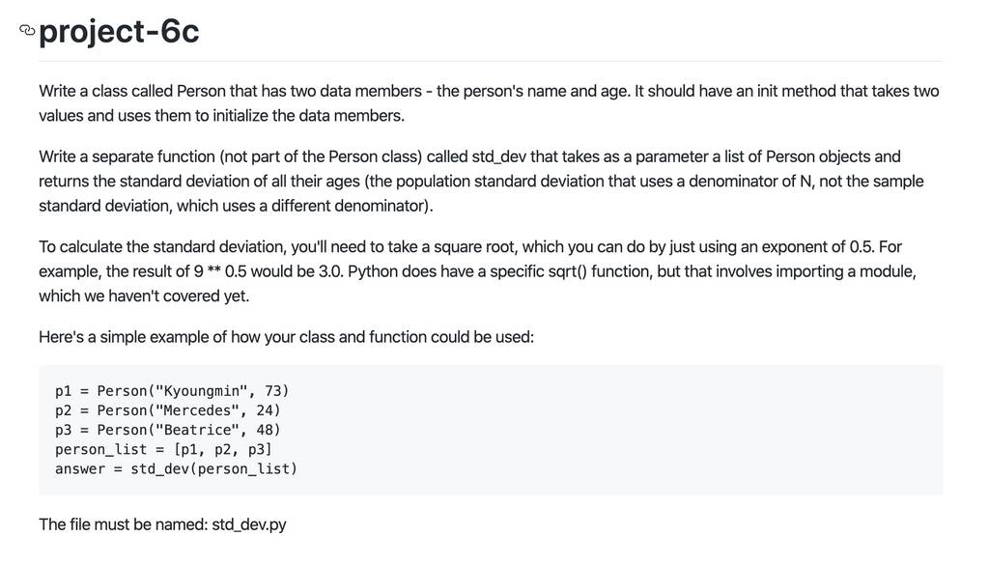989x564 pixels.
Task: Click the project-6c heading
Action: point(119,32)
